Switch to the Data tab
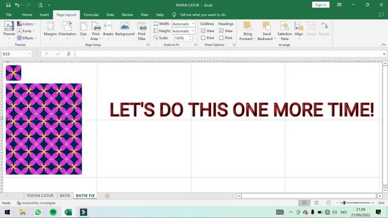 (110, 15)
